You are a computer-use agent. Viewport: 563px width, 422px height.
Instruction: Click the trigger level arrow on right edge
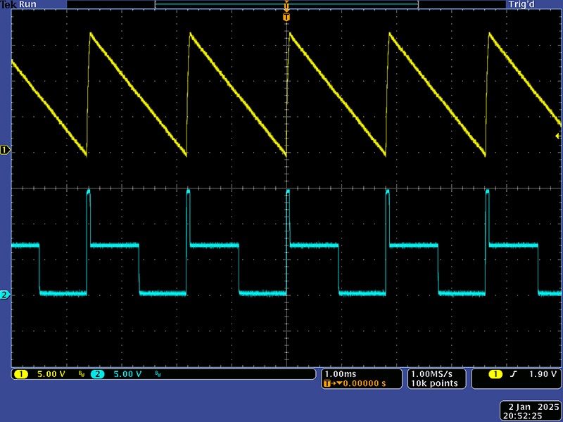tap(557, 136)
